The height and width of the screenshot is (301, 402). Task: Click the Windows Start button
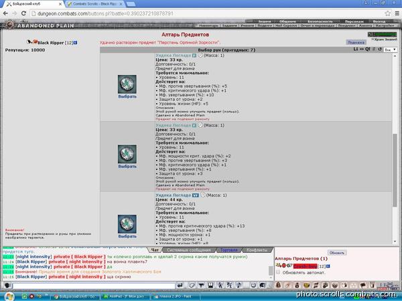coord(9,296)
